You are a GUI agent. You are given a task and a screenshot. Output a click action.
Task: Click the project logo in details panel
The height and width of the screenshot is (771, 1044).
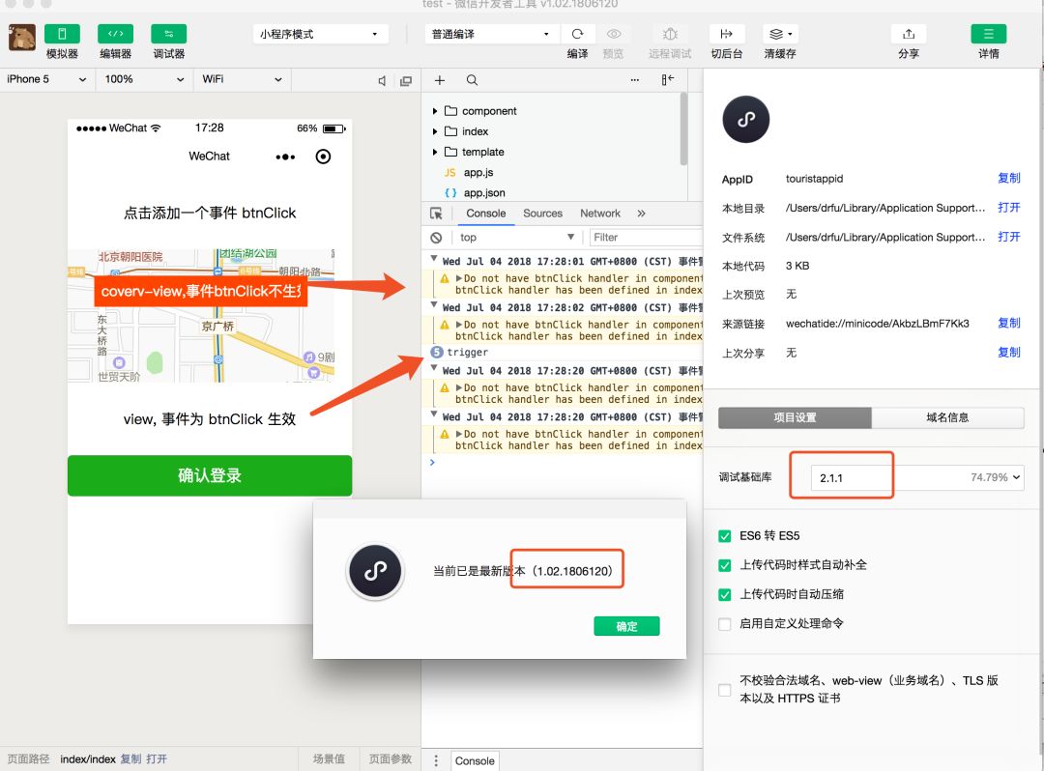[745, 120]
